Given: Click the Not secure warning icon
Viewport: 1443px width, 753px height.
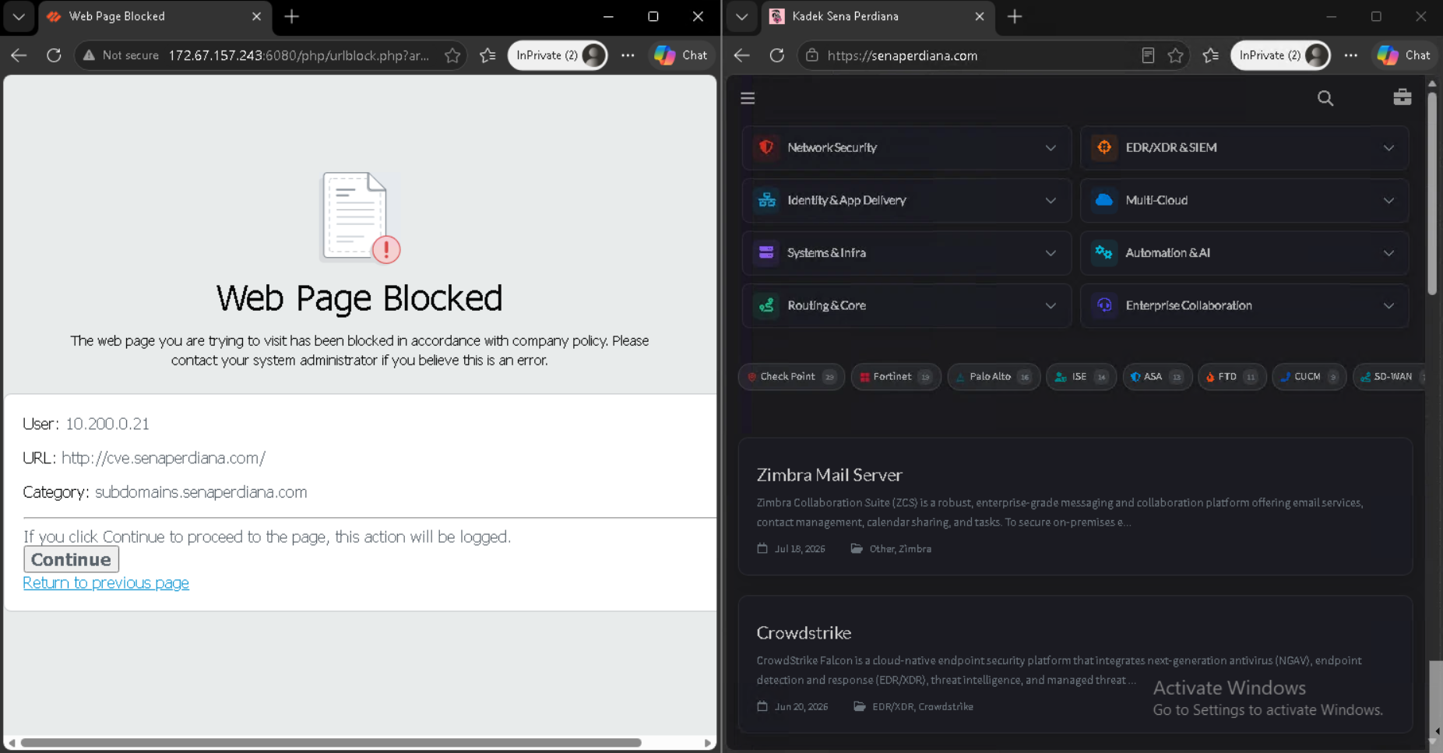Looking at the screenshot, I should pyautogui.click(x=89, y=55).
